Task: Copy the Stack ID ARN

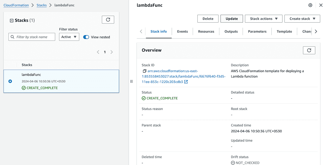Action: pos(144,71)
